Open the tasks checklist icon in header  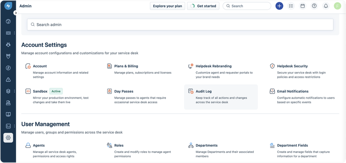point(291,6)
